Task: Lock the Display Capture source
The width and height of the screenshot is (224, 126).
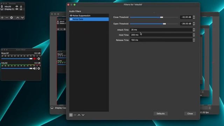Action: (21, 9)
